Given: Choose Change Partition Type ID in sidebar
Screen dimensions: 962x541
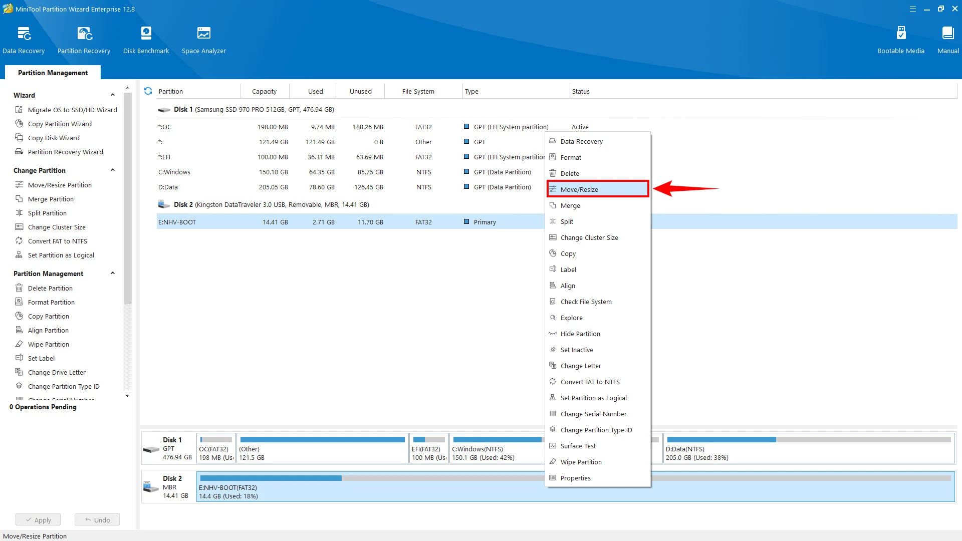Looking at the screenshot, I should click(x=58, y=386).
